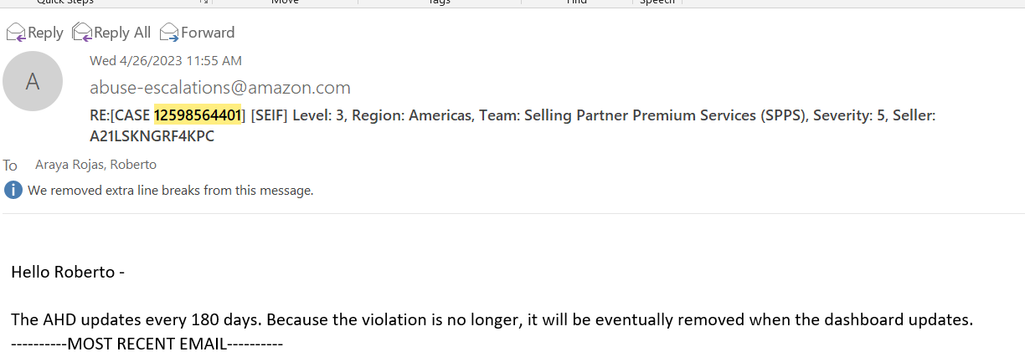Click the blue information icon
The width and height of the screenshot is (1025, 357).
[x=13, y=190]
